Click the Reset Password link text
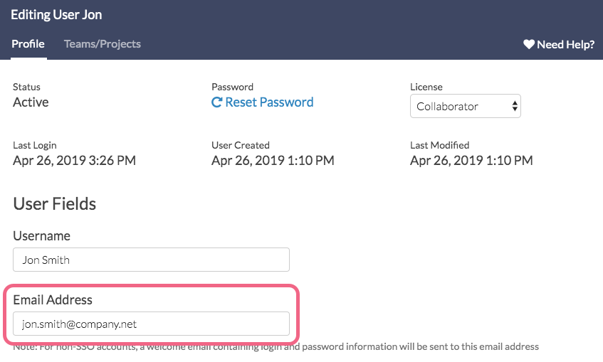 (269, 102)
